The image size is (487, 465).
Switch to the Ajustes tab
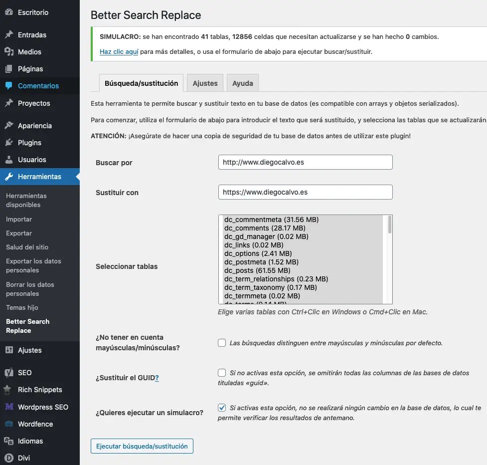(x=205, y=83)
